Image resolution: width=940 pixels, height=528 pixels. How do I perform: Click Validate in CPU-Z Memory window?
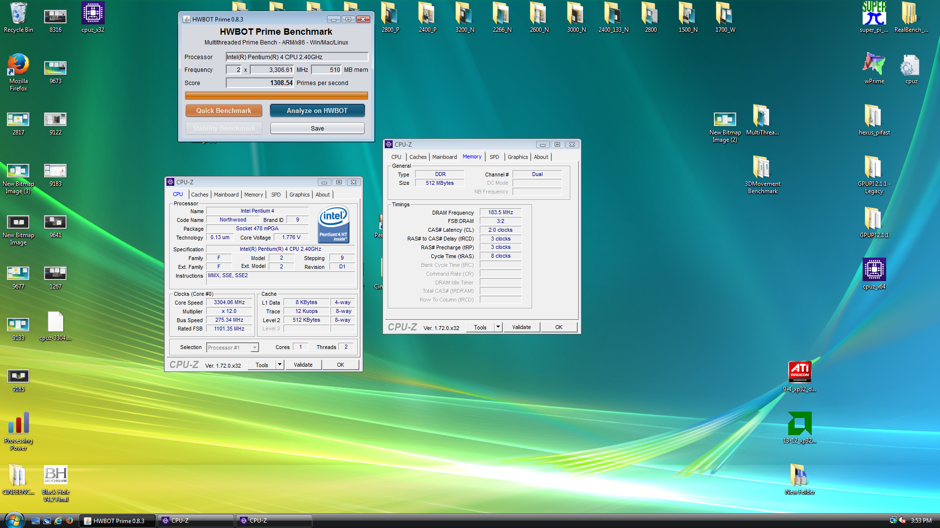[x=521, y=327]
